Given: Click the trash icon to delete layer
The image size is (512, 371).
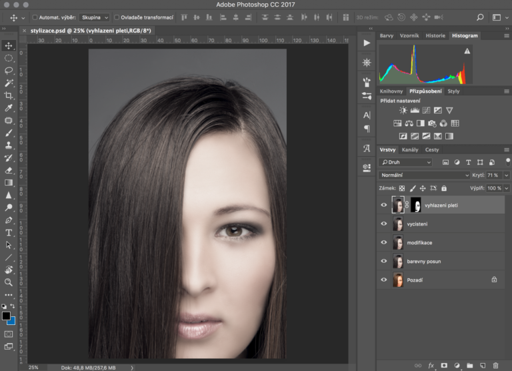Looking at the screenshot, I should click(x=495, y=365).
